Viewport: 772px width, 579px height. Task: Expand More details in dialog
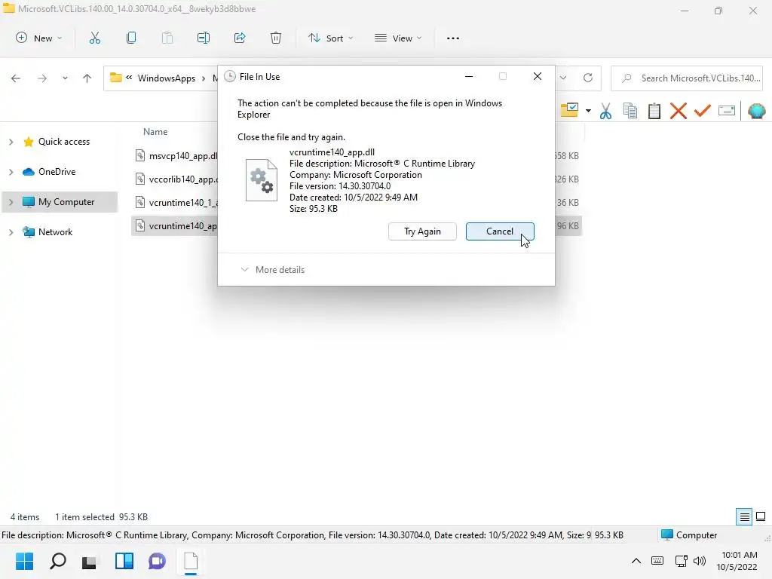coord(273,270)
